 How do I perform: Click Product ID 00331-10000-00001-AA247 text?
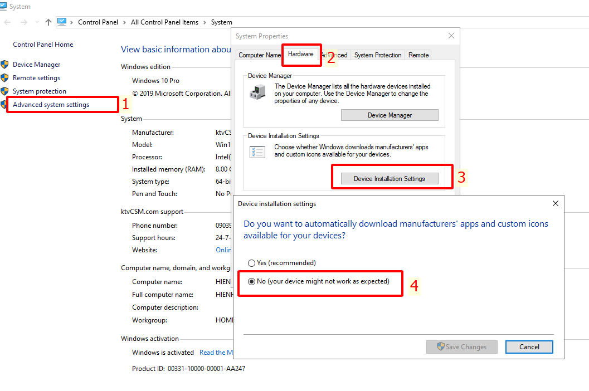point(188,369)
